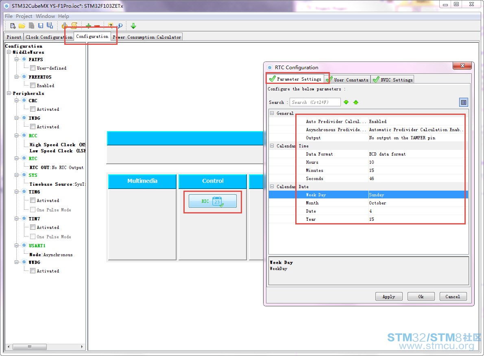Image resolution: width=484 pixels, height=356 pixels.
Task: Open help via the question mark icon
Action: [111, 26]
